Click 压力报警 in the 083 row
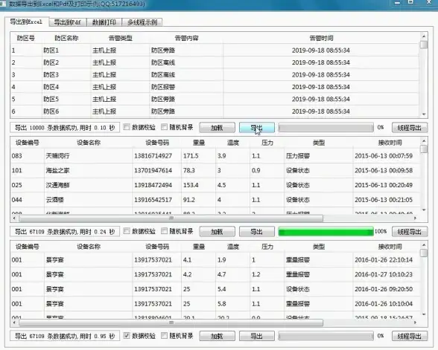This screenshot has width=438, height=350. tap(319, 156)
